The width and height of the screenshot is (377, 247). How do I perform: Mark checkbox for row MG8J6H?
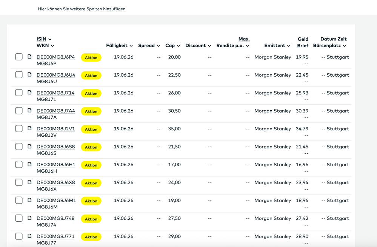(x=19, y=164)
